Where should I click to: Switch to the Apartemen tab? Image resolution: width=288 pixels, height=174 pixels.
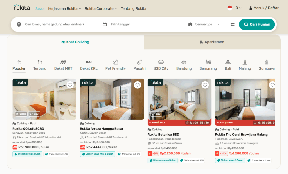[212, 42]
